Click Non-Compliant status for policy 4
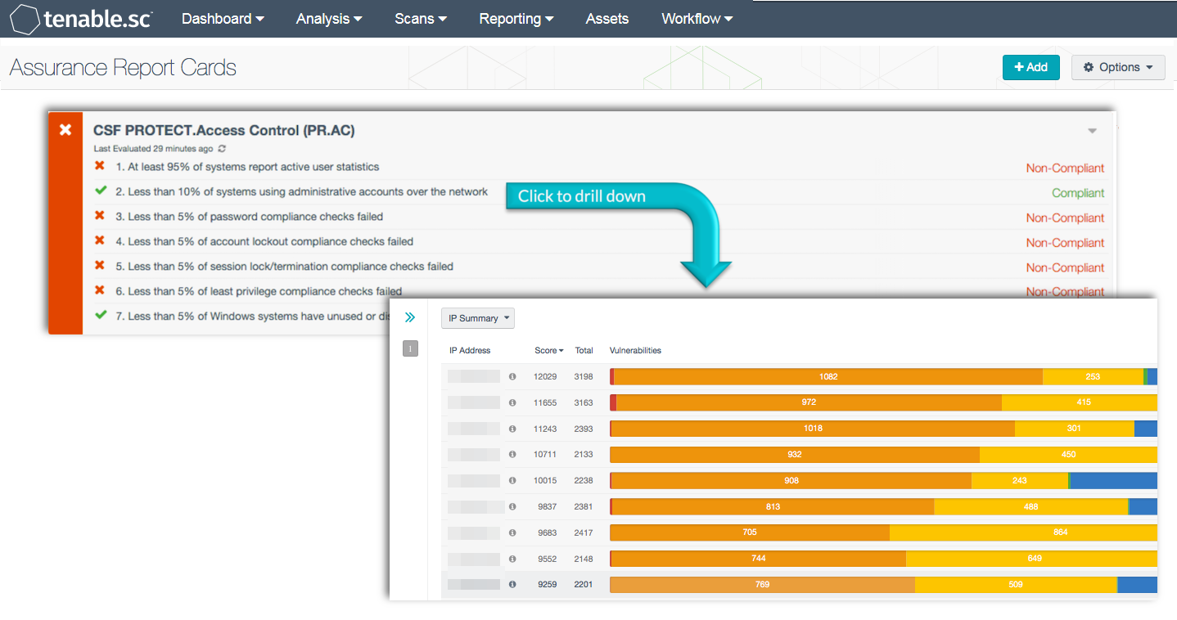This screenshot has height=620, width=1177. pos(1065,242)
